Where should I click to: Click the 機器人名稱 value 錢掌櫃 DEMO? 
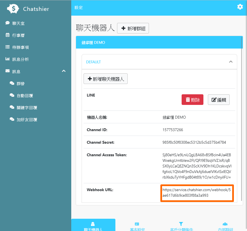point(174,117)
